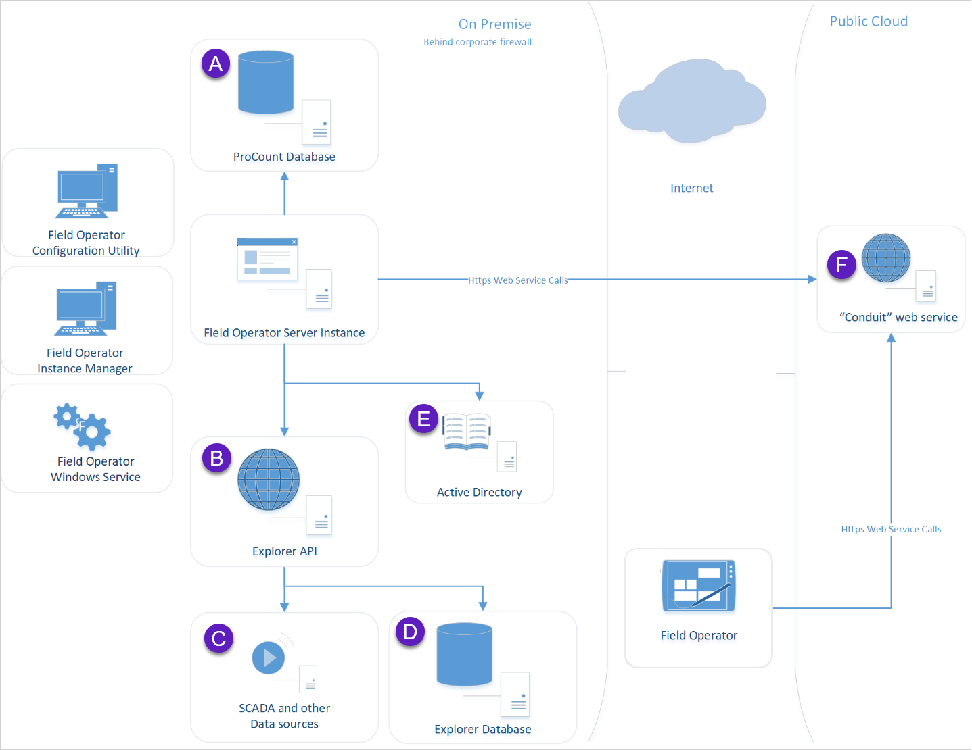Click the "Field Operator" label under the tablet

point(699,636)
